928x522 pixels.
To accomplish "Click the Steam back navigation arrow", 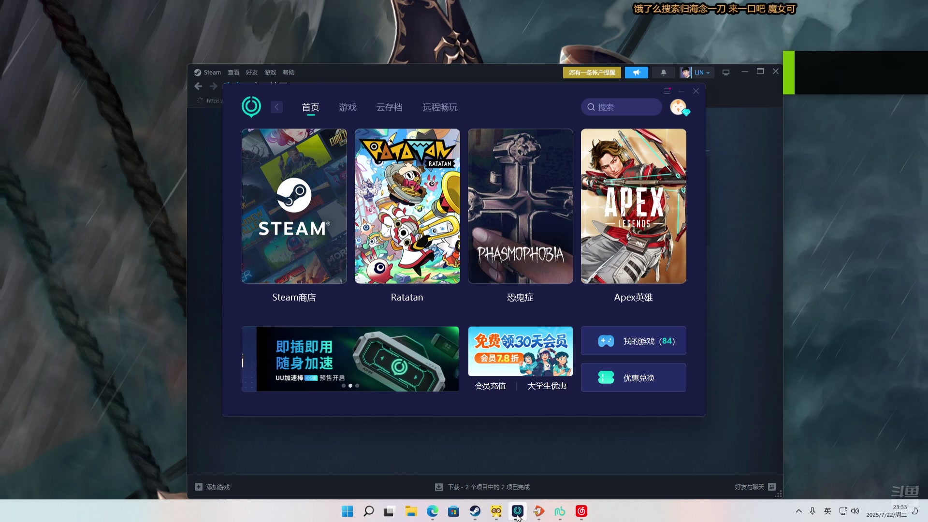I will coord(198,86).
